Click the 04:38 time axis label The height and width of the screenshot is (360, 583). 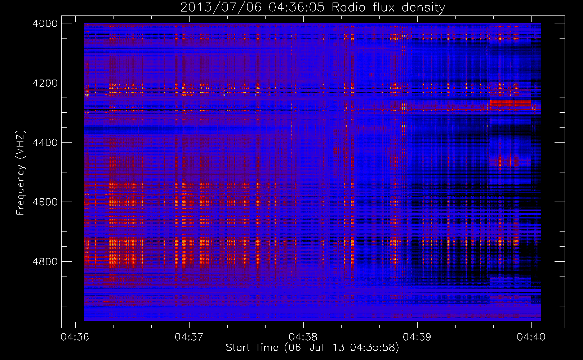(x=303, y=337)
